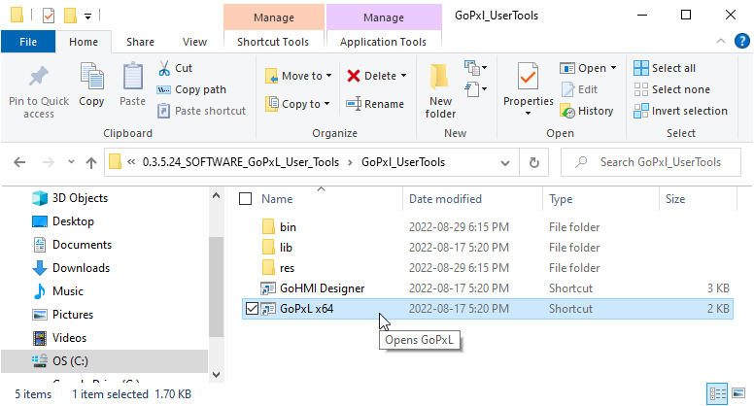Uncheck the GoPxL x64 item checkbox
This screenshot has width=754, height=406.
coord(253,310)
